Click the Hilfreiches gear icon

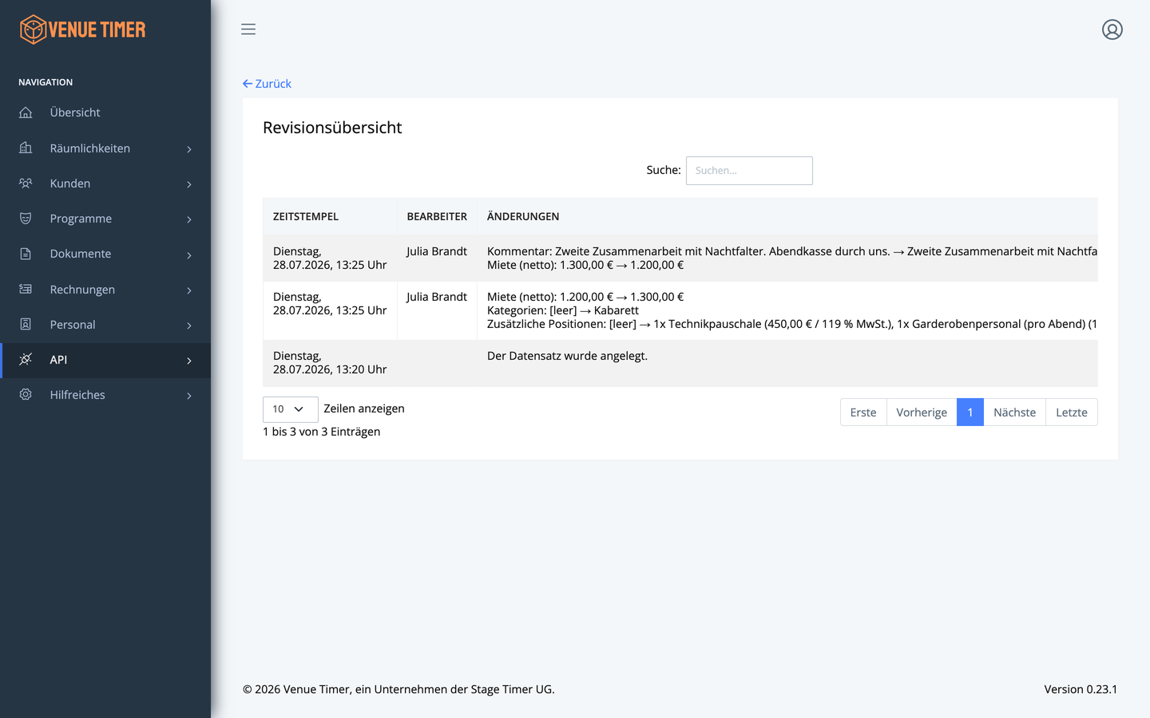[26, 395]
